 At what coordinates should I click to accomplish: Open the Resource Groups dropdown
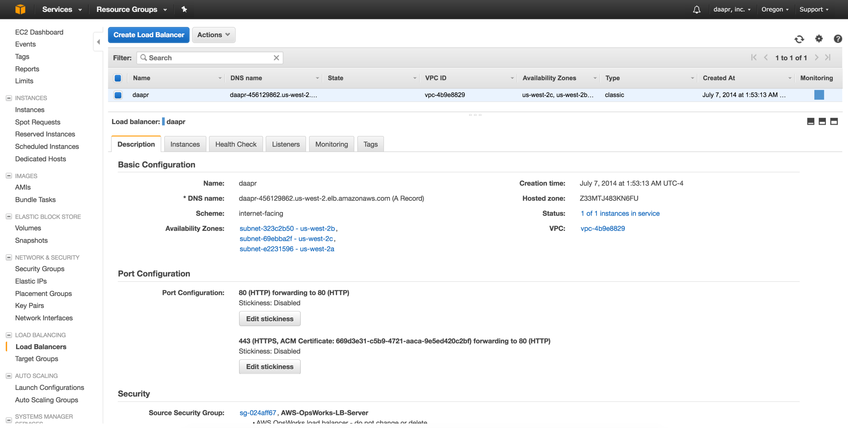point(132,10)
